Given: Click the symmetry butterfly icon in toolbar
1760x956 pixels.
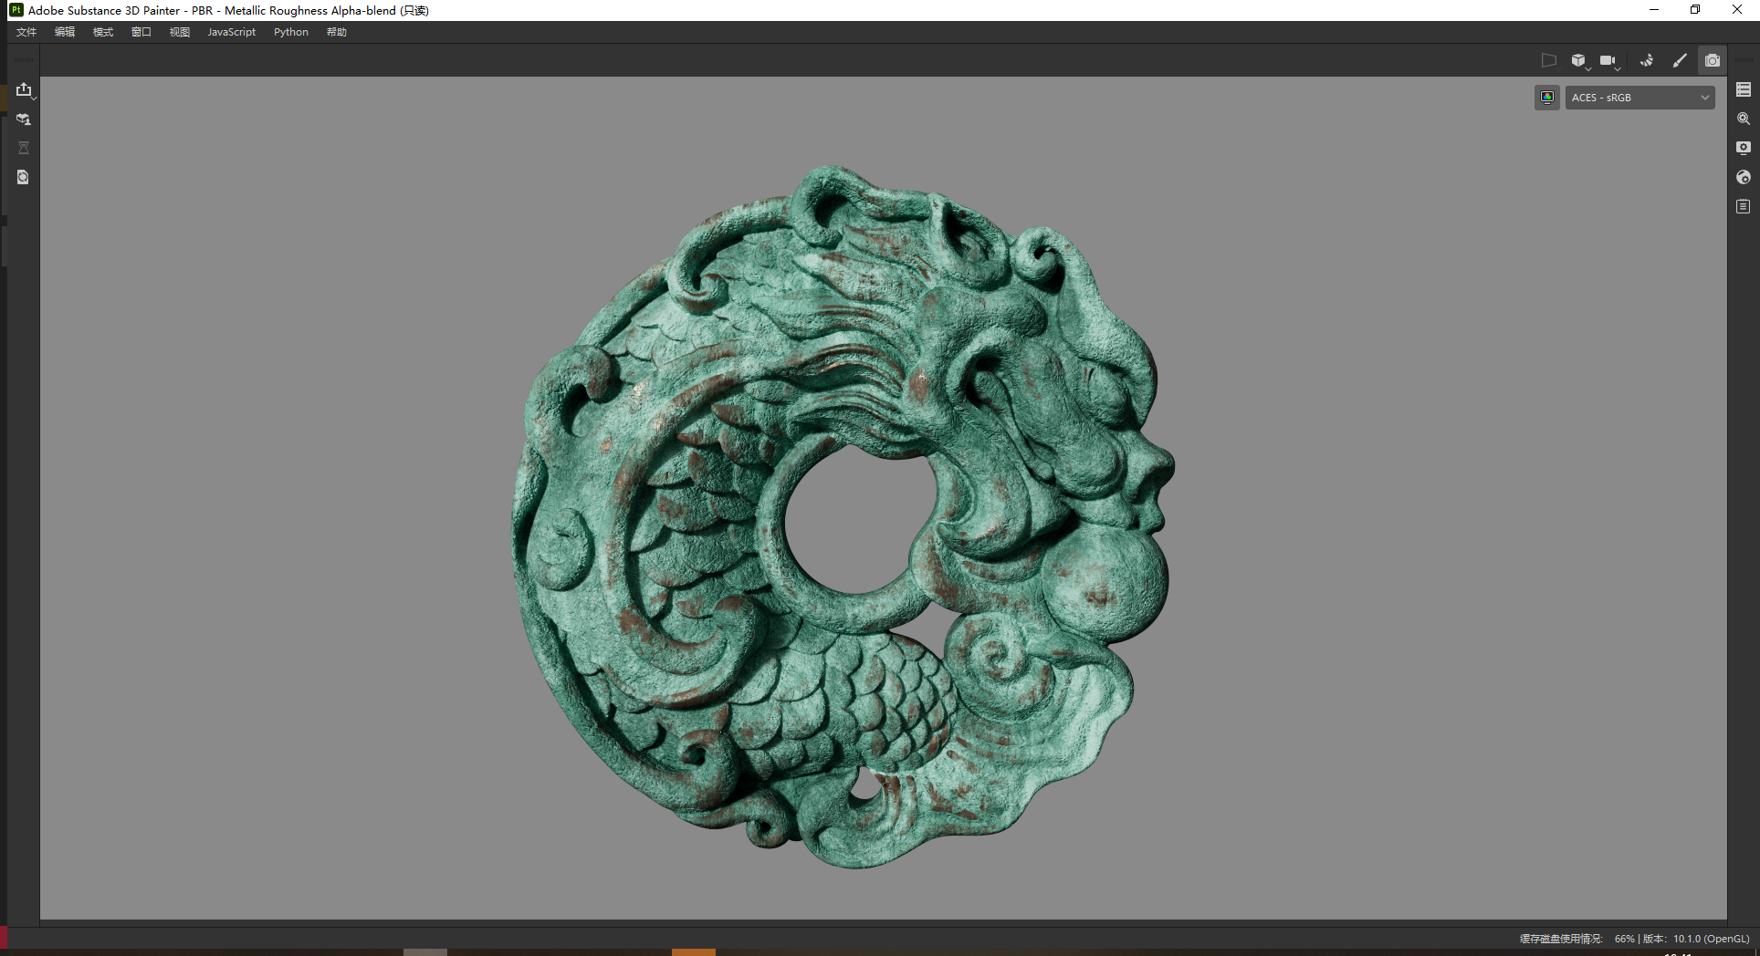Looking at the screenshot, I should pyautogui.click(x=1646, y=61).
